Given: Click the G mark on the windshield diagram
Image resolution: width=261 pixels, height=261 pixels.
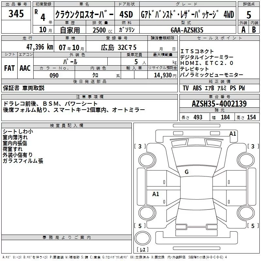Looking at the screenshot, I should pos(187,172).
